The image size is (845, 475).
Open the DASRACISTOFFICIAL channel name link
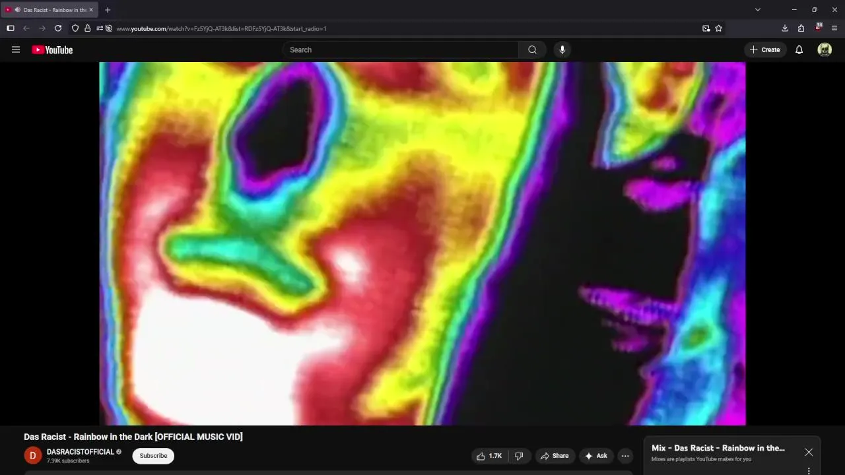tap(81, 452)
